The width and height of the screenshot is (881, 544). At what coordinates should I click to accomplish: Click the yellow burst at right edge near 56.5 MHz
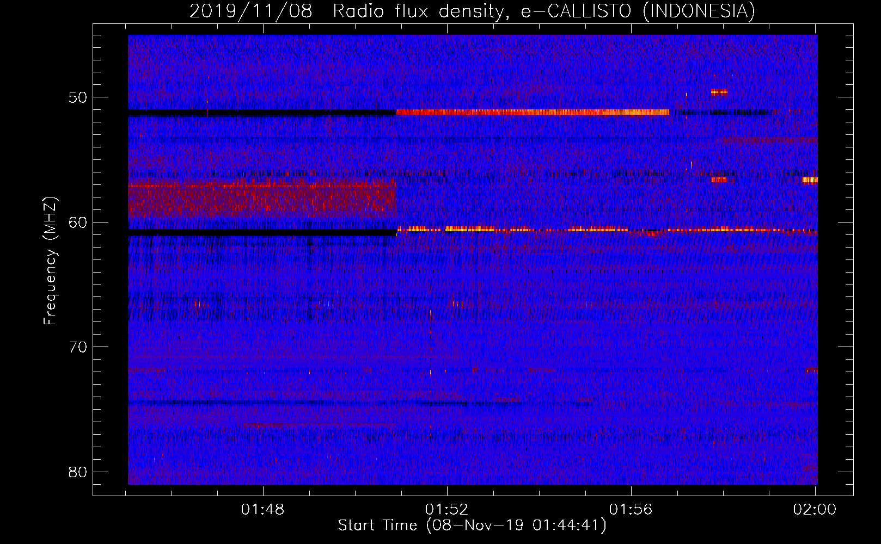point(810,180)
